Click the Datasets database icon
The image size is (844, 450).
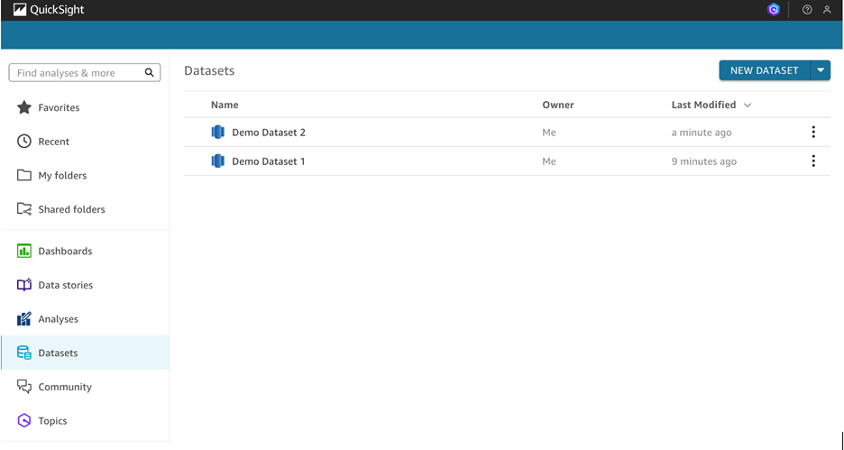pos(24,353)
